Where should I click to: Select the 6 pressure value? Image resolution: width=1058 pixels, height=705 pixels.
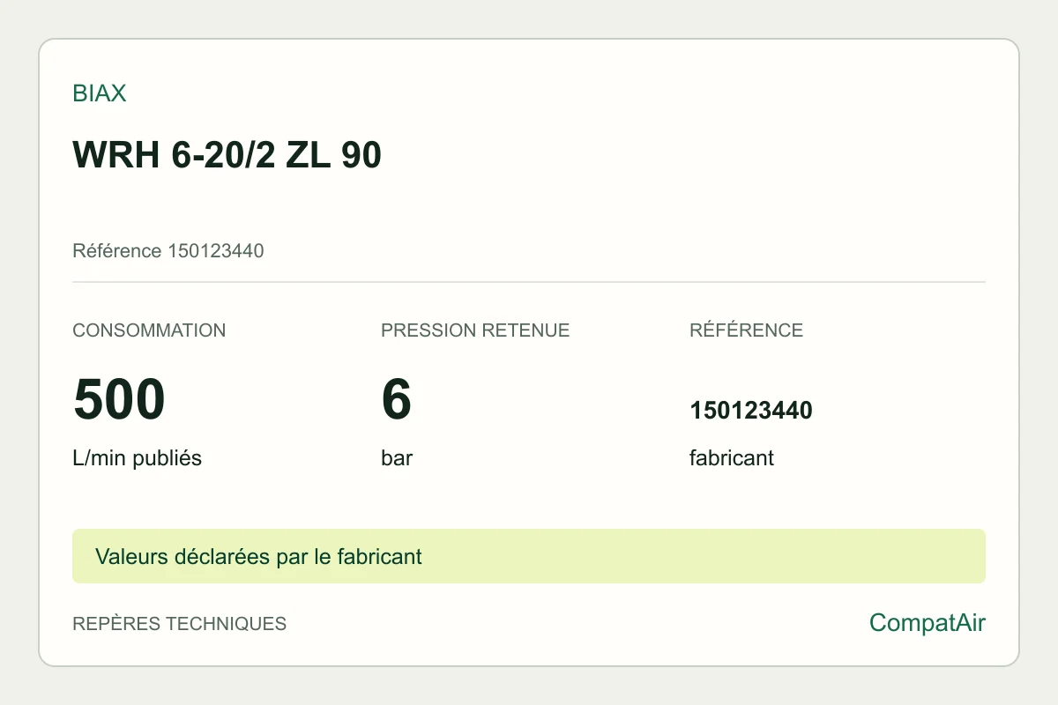[396, 399]
